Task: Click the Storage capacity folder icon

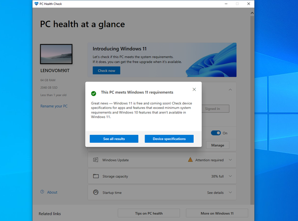Action: 95,176
